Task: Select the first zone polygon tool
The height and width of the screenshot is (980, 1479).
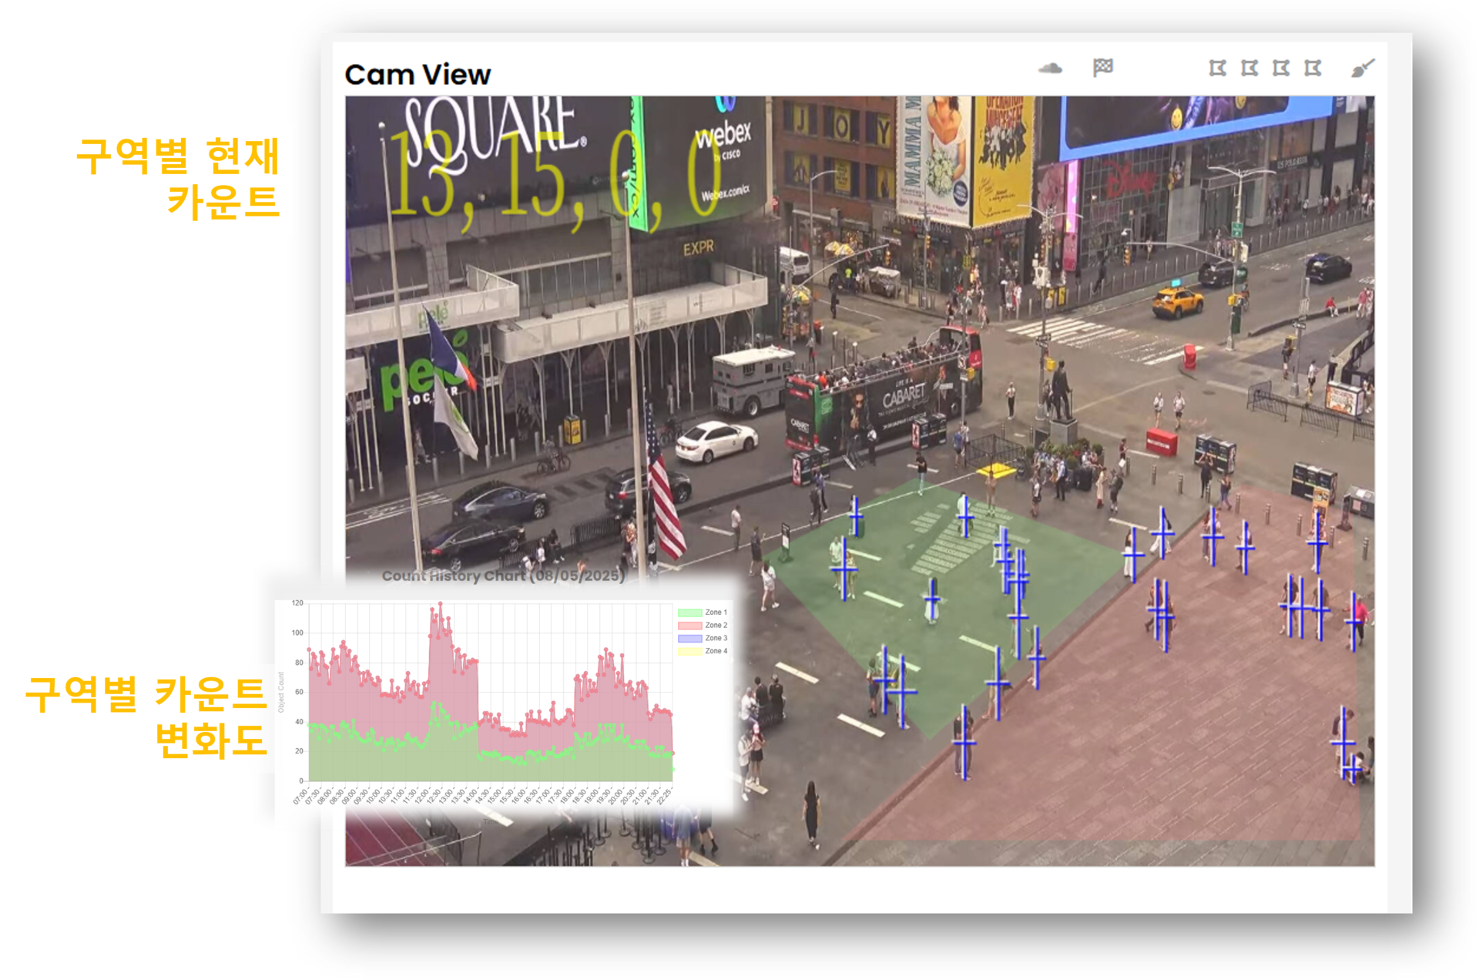Action: (1217, 69)
